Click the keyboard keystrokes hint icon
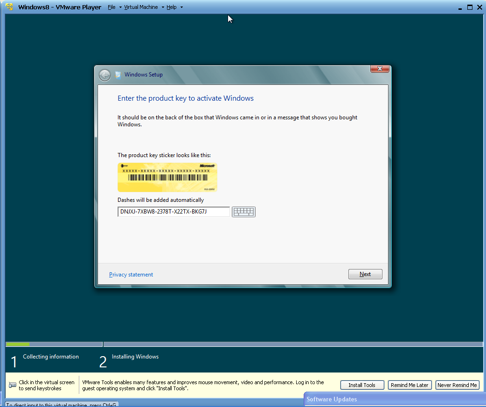Image resolution: width=486 pixels, height=407 pixels. tap(13, 385)
